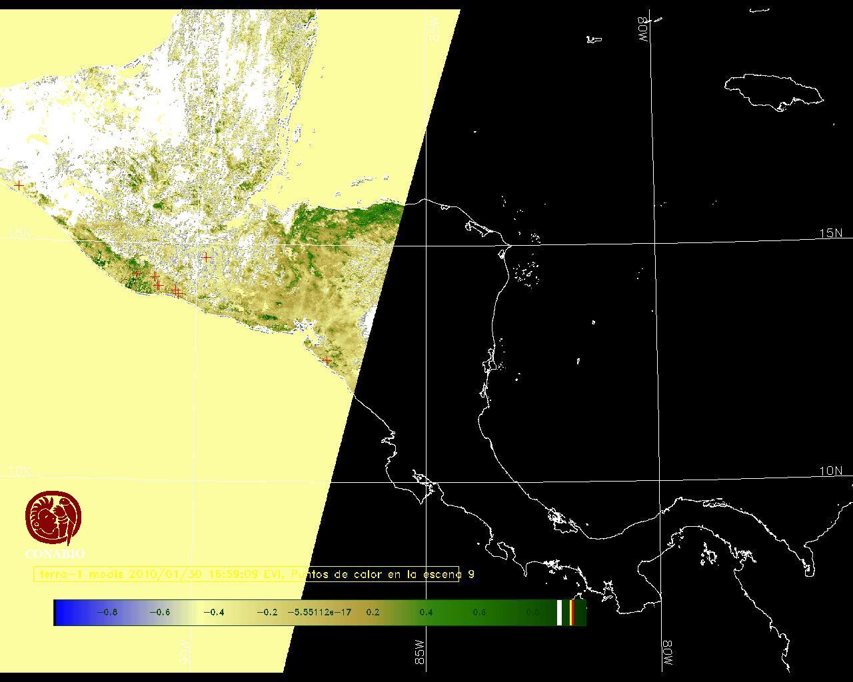Click the 10N label on left side

point(20,471)
